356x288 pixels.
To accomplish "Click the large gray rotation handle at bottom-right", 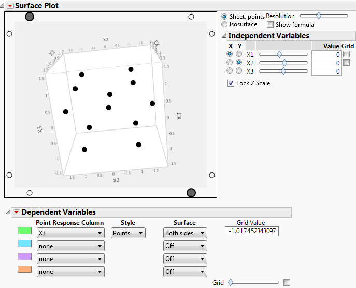I will point(191,193).
